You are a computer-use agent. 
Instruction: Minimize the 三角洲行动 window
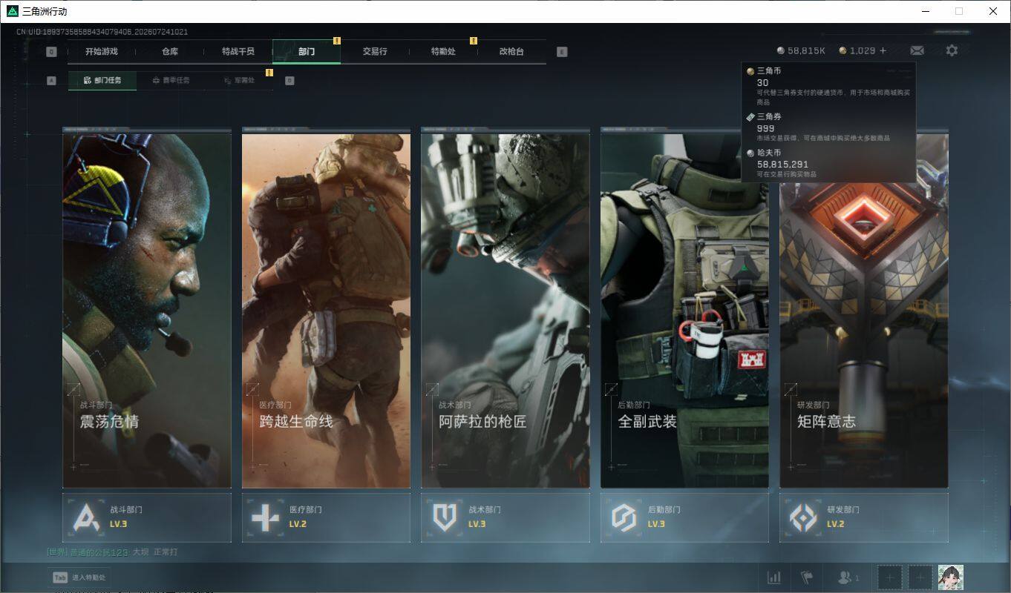click(x=925, y=11)
